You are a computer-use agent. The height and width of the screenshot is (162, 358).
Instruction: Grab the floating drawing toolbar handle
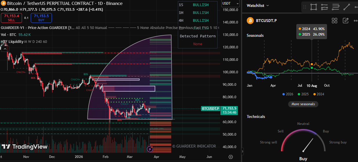click(x=305, y=7)
